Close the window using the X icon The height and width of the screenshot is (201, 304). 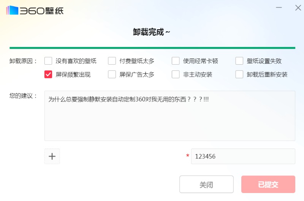click(298, 8)
